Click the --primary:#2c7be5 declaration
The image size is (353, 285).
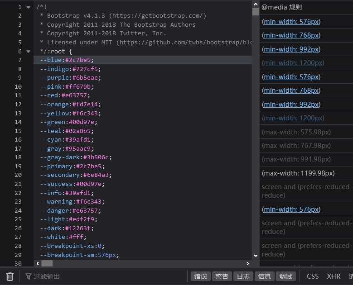point(72,166)
